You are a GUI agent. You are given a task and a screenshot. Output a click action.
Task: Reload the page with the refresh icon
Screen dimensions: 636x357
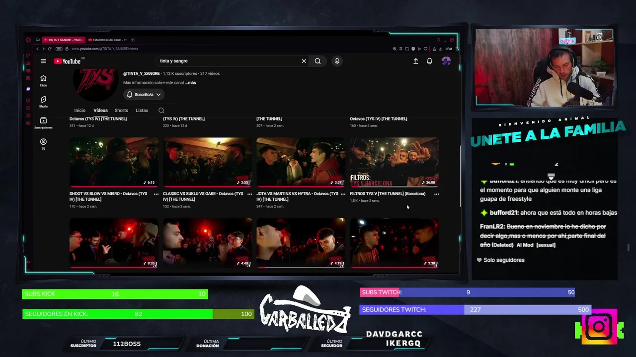click(50, 49)
